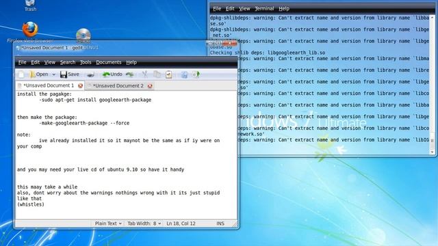
Task: Click the 'live cd of ubuntu 9.10' line
Action: tap(101, 169)
